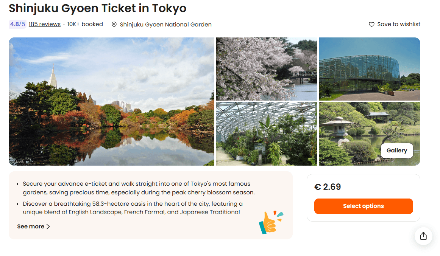Open the stone lantern garden photo
This screenshot has height=256, width=440.
pyautogui.click(x=348, y=133)
